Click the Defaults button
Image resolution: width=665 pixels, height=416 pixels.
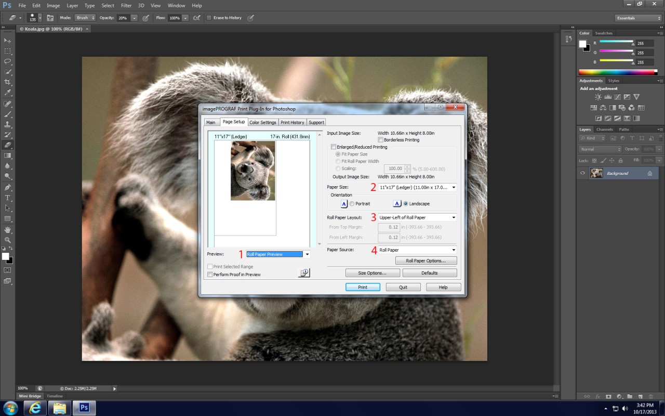(x=430, y=273)
